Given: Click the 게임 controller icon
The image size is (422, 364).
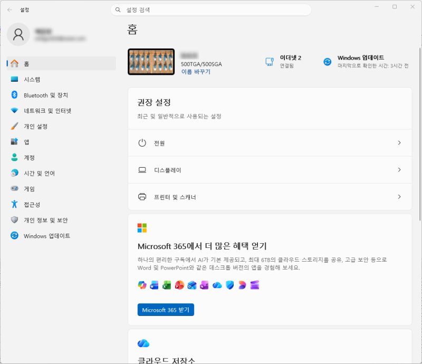Looking at the screenshot, I should [15, 188].
